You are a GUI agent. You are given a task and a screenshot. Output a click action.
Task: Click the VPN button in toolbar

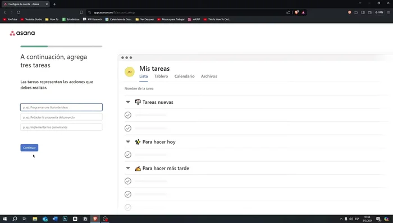pyautogui.click(x=379, y=12)
